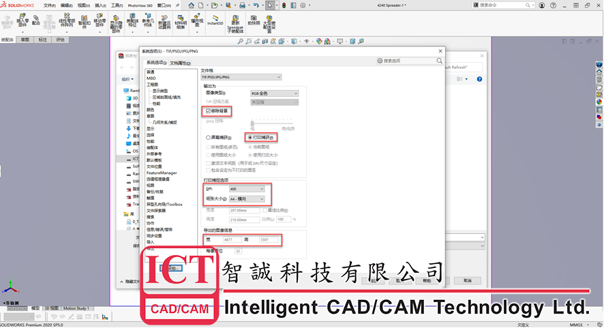Select FeatureManager in the options tree
604x328 pixels.
click(x=161, y=173)
